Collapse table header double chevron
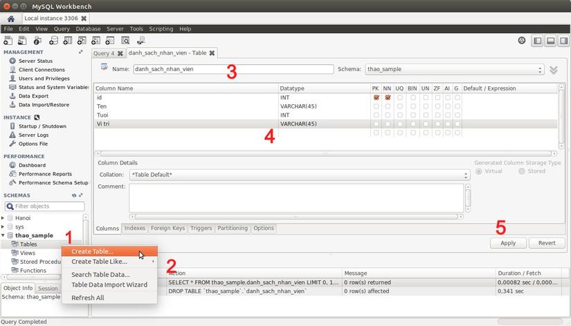Image resolution: width=571 pixels, height=326 pixels. point(554,70)
